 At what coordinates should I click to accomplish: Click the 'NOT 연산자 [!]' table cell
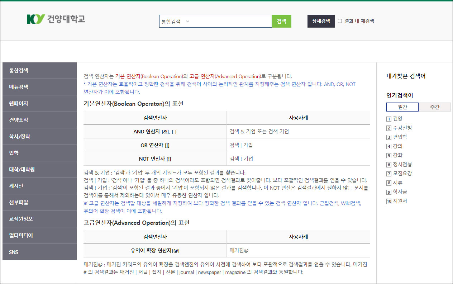tap(155, 159)
